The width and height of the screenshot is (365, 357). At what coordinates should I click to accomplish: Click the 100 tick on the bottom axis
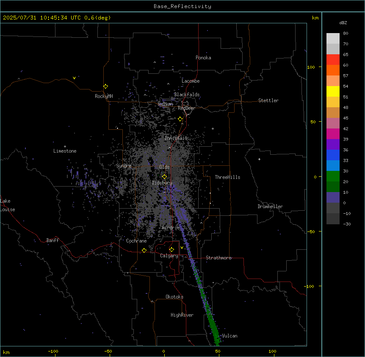pos(272,351)
